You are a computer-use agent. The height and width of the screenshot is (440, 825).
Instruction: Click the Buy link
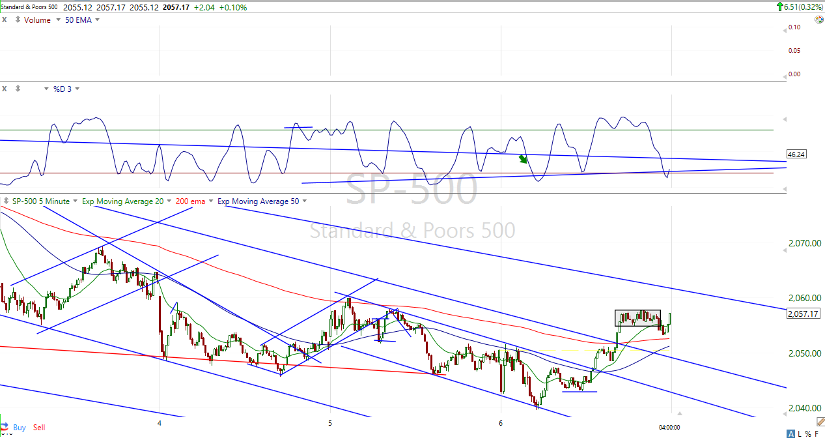(20, 428)
